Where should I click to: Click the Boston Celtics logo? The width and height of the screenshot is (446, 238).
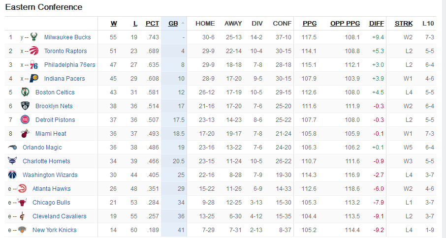click(x=25, y=92)
